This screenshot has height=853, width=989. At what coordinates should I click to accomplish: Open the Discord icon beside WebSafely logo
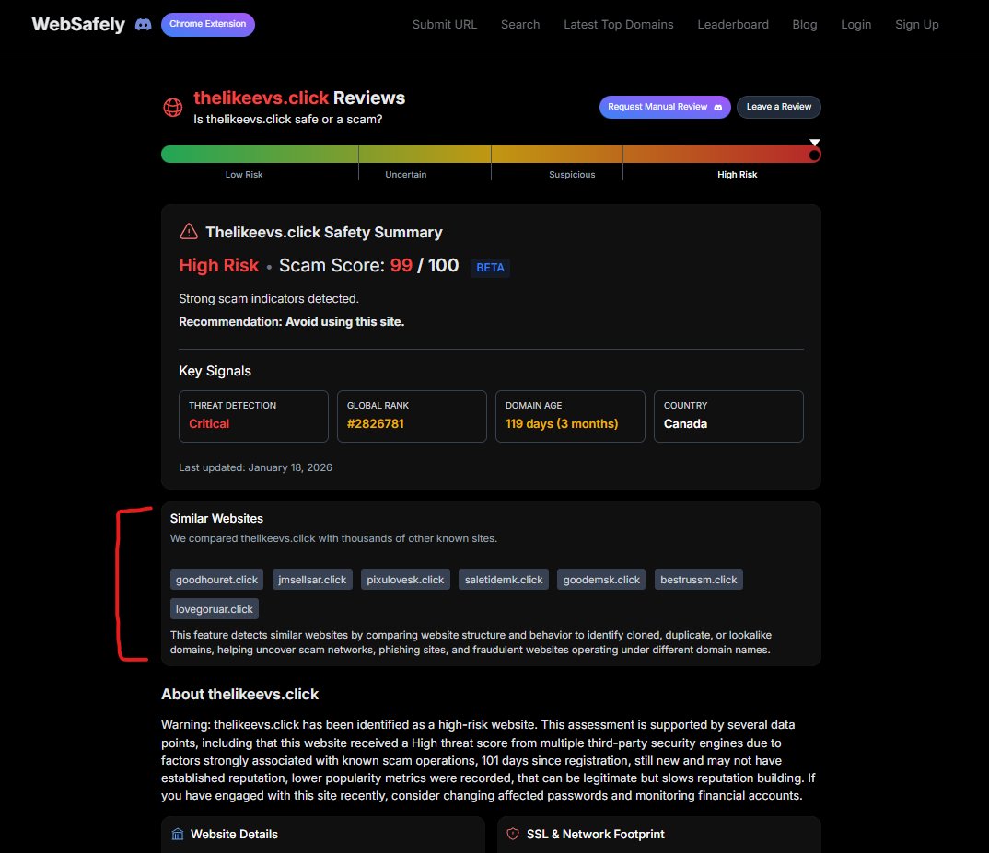tap(143, 25)
